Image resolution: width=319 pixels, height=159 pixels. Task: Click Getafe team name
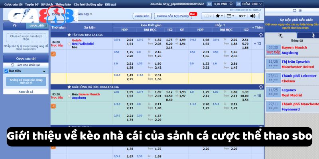(77, 41)
